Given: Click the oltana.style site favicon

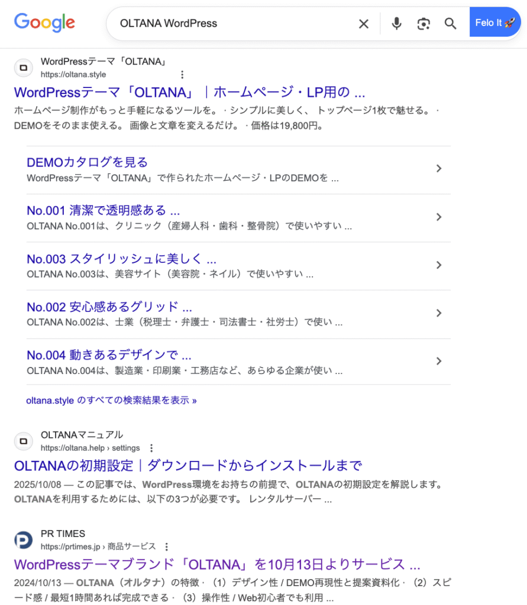Looking at the screenshot, I should [23, 67].
